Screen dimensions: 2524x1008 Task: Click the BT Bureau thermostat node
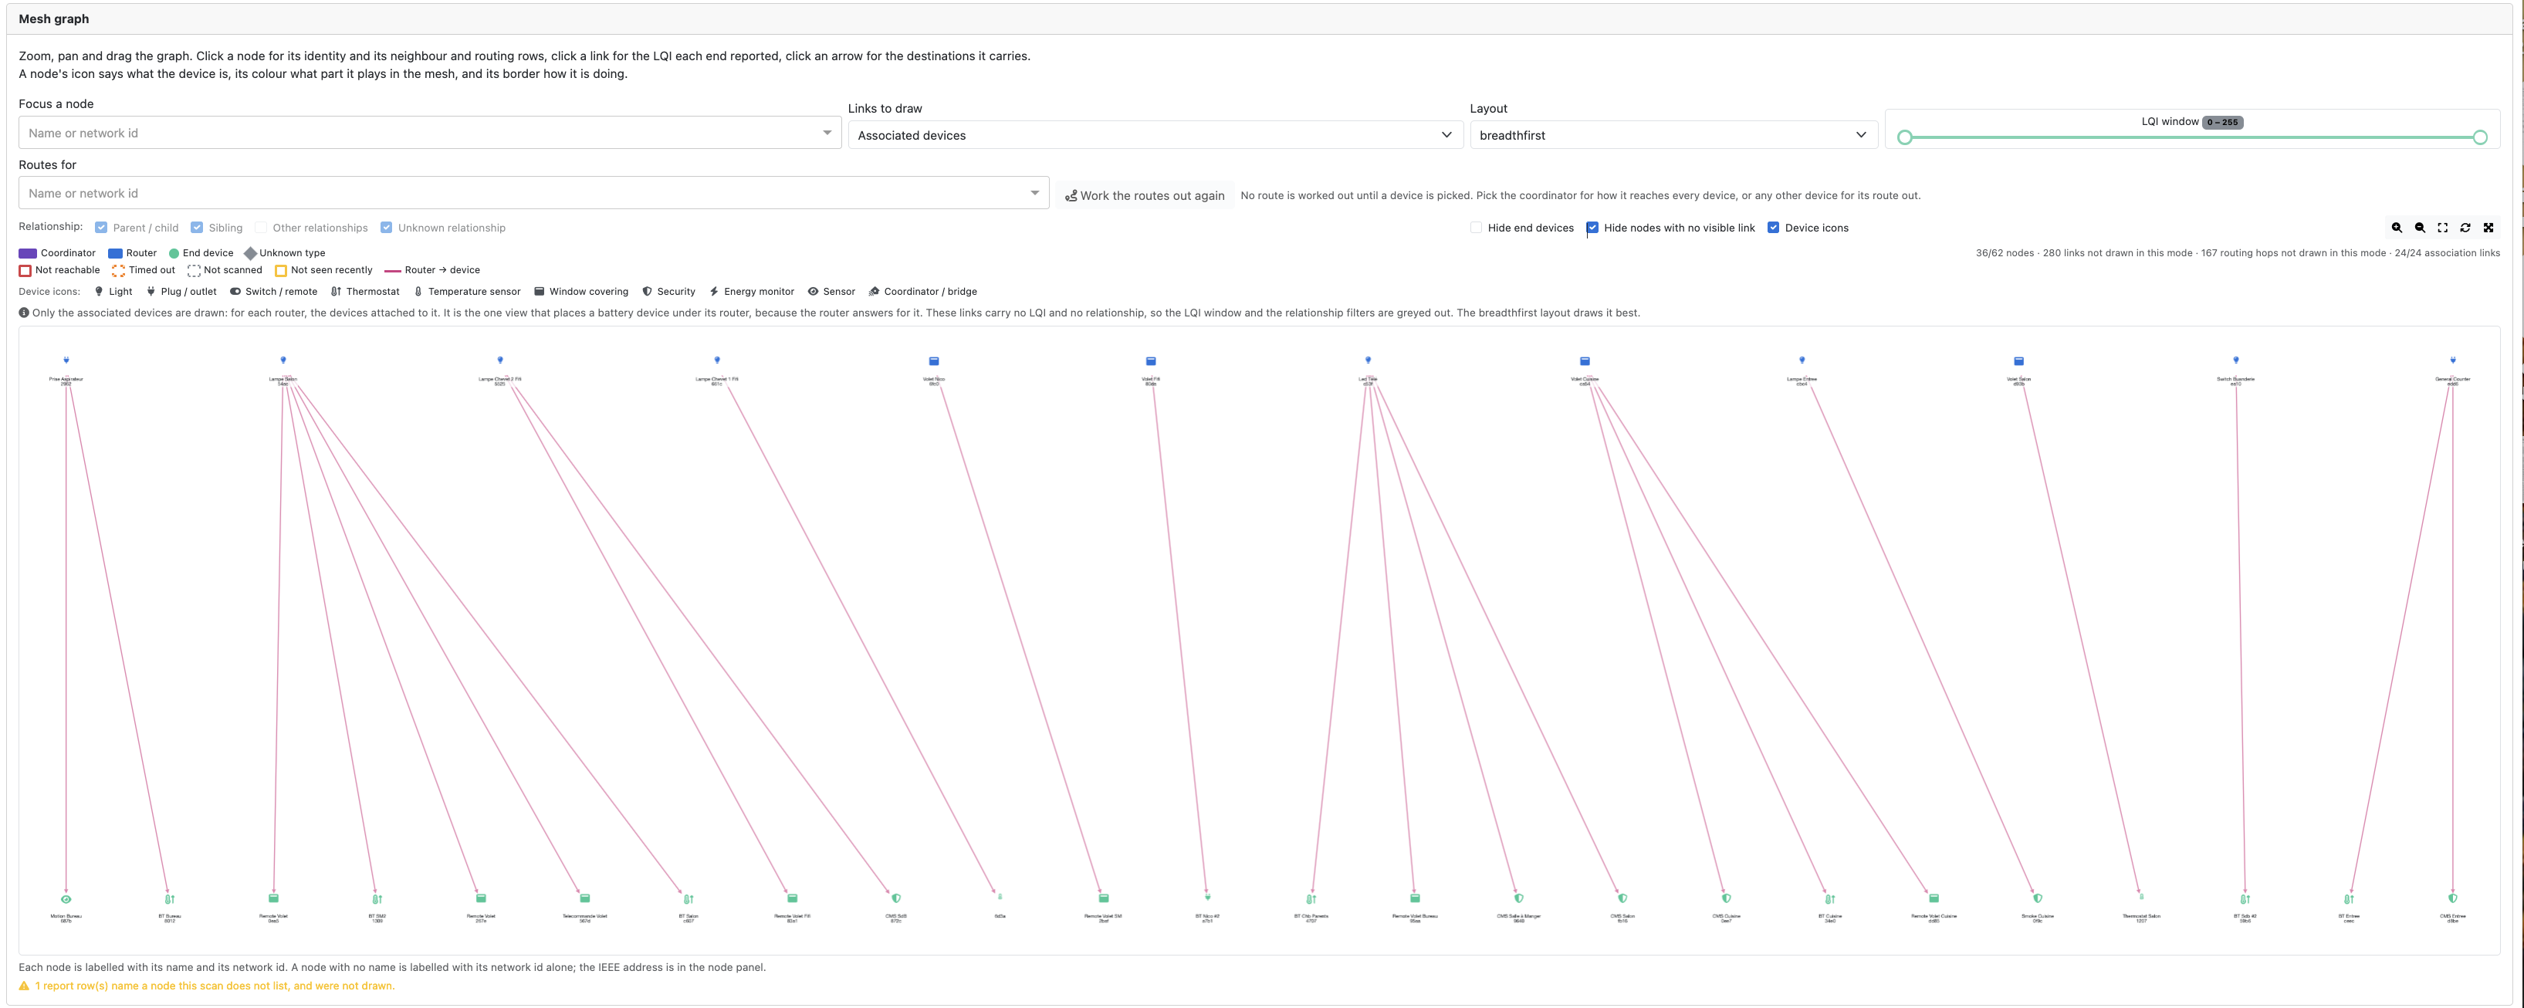pyautogui.click(x=170, y=898)
